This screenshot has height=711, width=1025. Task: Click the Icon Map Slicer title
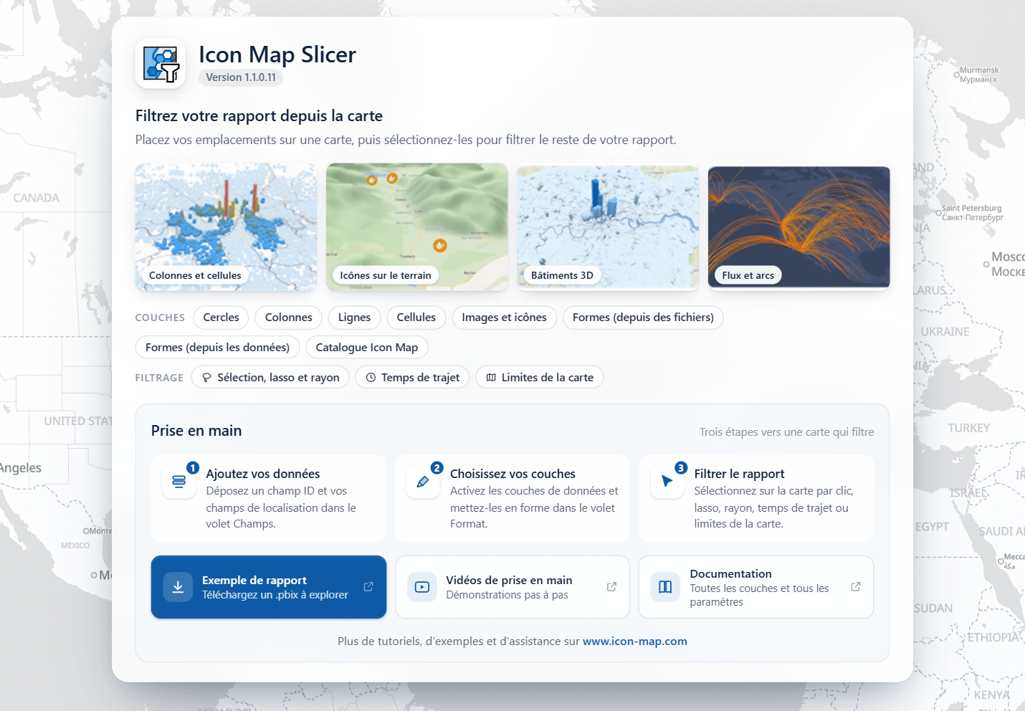pyautogui.click(x=277, y=54)
